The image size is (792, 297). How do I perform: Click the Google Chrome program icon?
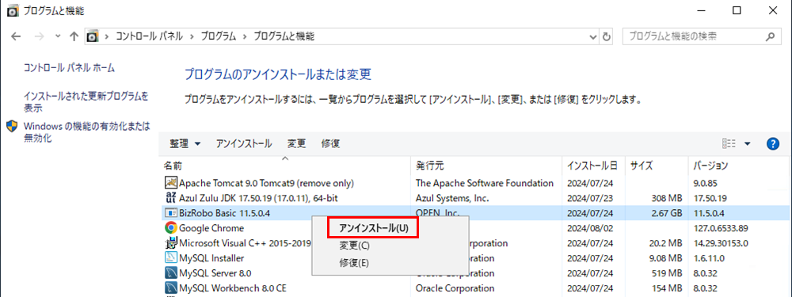click(x=171, y=228)
